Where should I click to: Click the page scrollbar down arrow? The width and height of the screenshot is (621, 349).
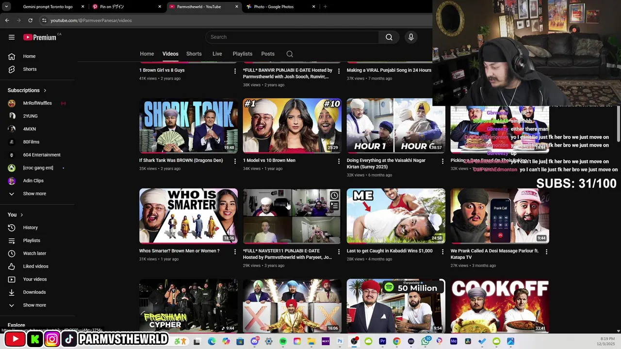[x=618, y=331]
